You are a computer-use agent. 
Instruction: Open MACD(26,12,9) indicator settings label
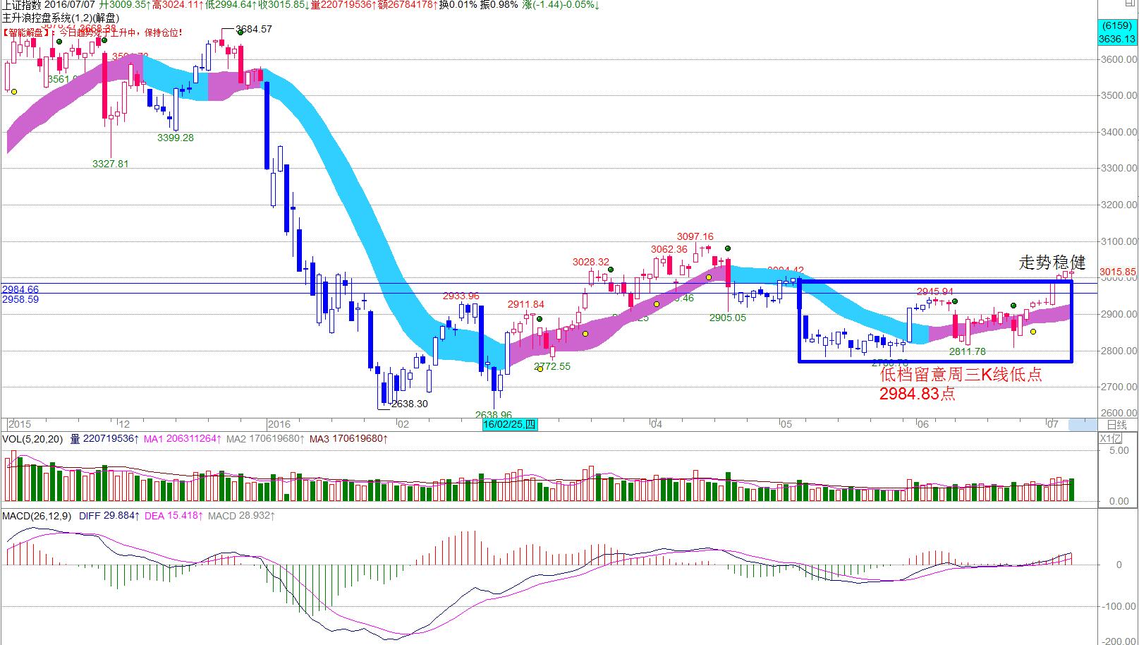pyautogui.click(x=37, y=516)
